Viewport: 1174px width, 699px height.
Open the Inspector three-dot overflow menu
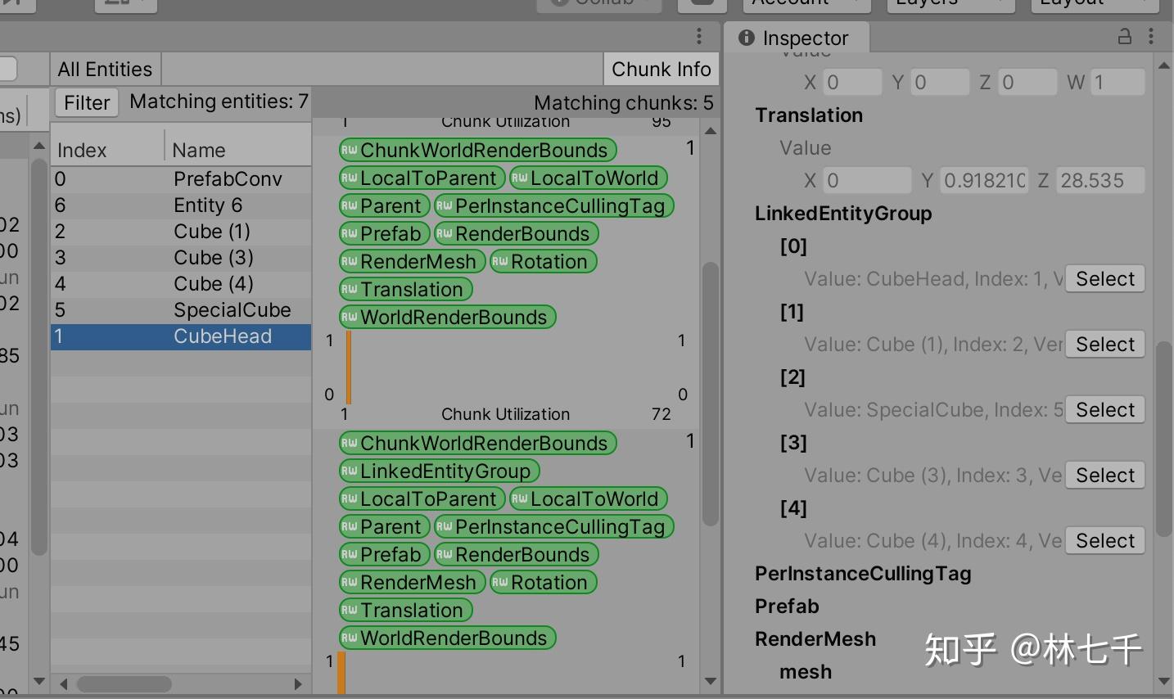1152,37
